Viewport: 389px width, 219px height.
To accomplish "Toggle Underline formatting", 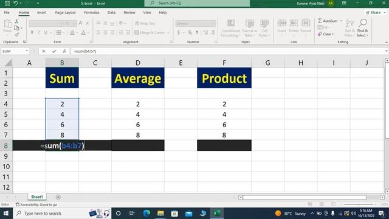I will pyautogui.click(x=46, y=32).
